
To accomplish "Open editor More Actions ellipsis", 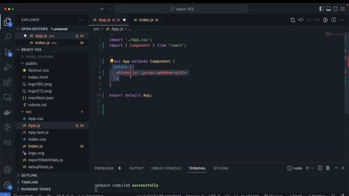I will coord(342,20).
